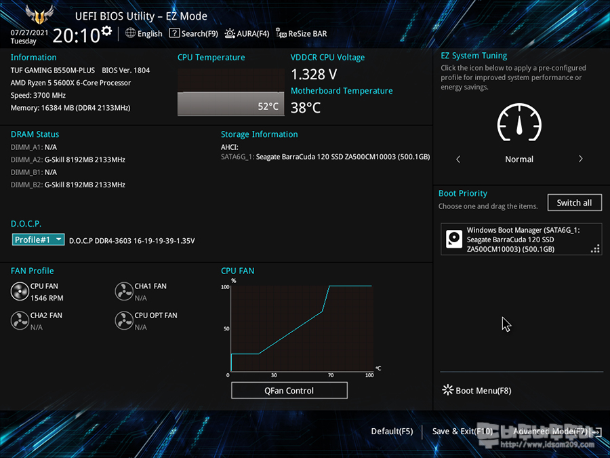Click the EZ System Tuning gauge icon

(x=519, y=122)
